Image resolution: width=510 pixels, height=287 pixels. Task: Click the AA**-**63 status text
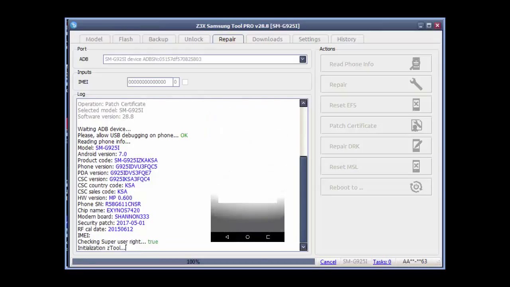click(x=415, y=261)
